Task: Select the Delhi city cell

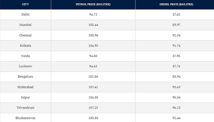Action: (x=26, y=15)
